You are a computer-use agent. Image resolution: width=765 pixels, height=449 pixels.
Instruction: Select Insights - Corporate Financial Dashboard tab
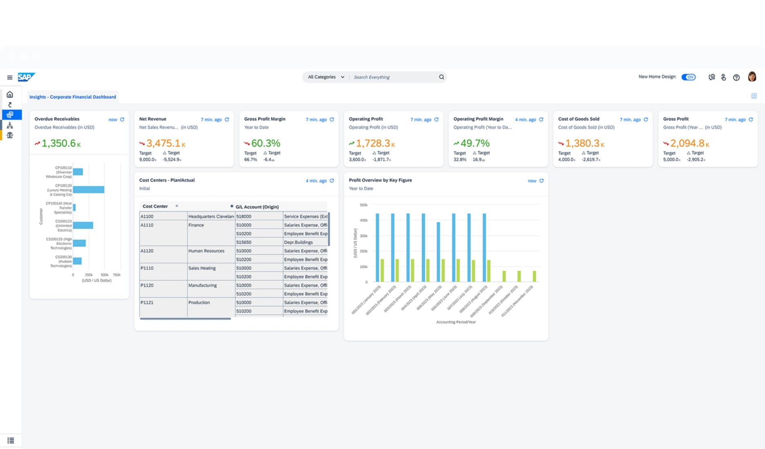pyautogui.click(x=73, y=97)
